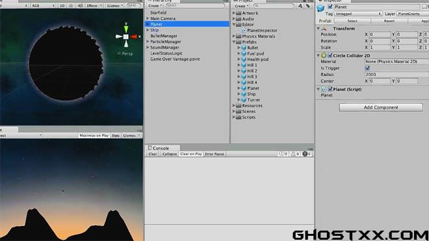The height and width of the screenshot is (241, 429).
Task: Toggle scene audio speaker icon
Action: click(80, 5)
